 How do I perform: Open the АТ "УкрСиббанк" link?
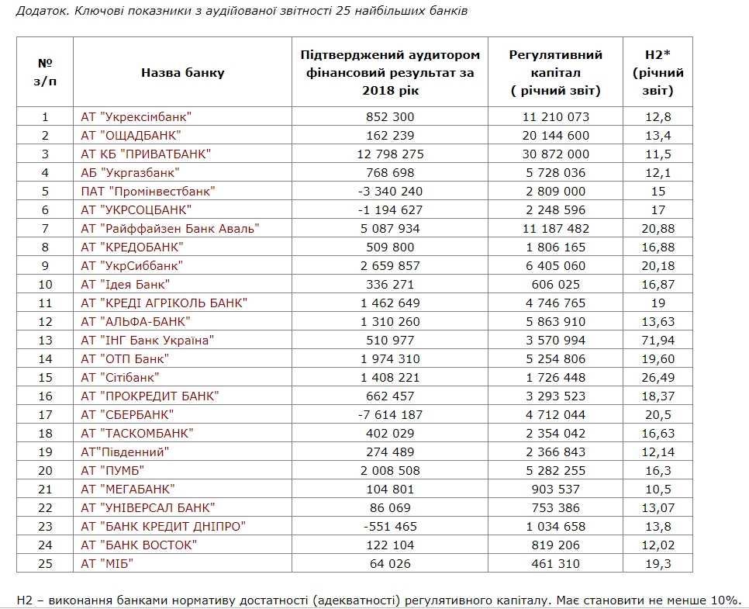pyautogui.click(x=132, y=266)
